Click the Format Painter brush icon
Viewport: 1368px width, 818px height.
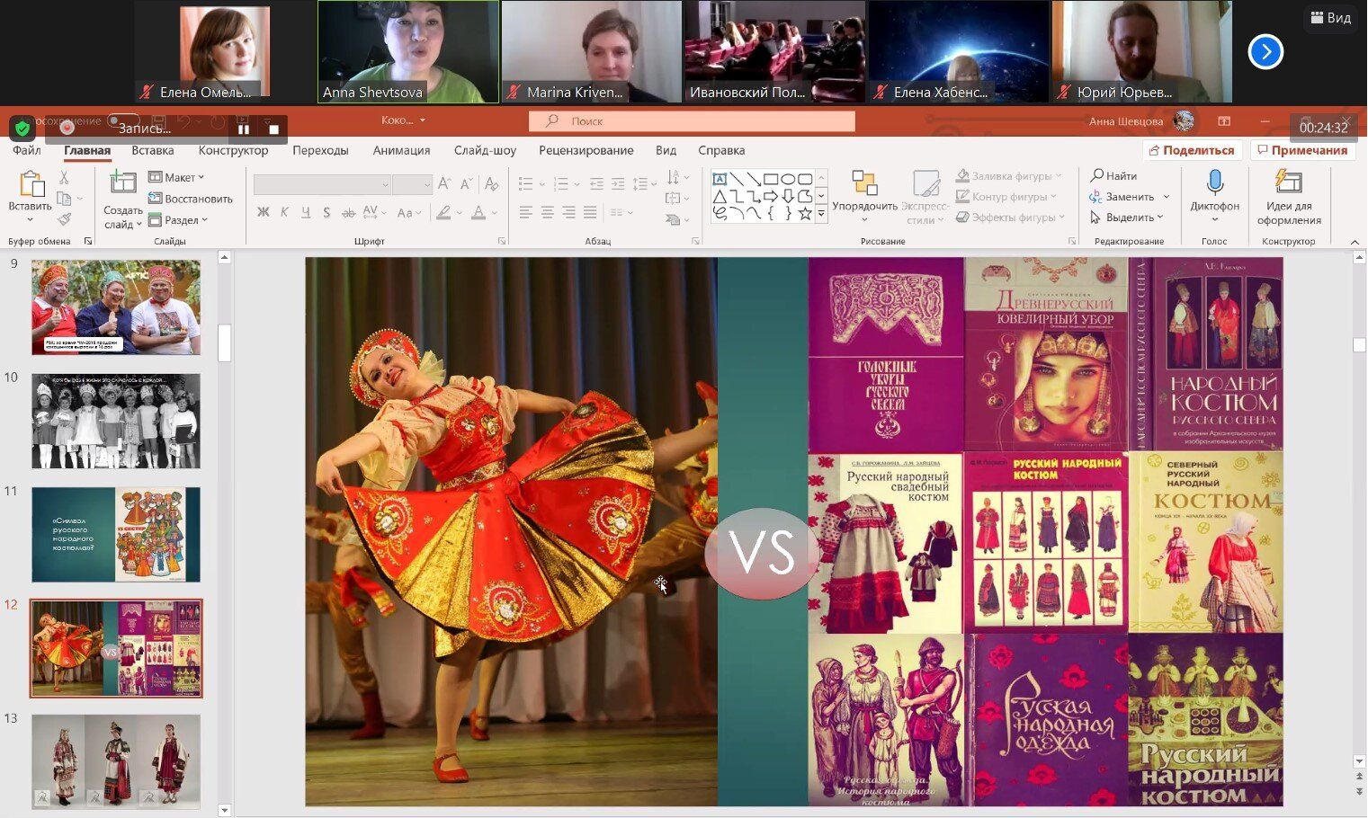(64, 218)
